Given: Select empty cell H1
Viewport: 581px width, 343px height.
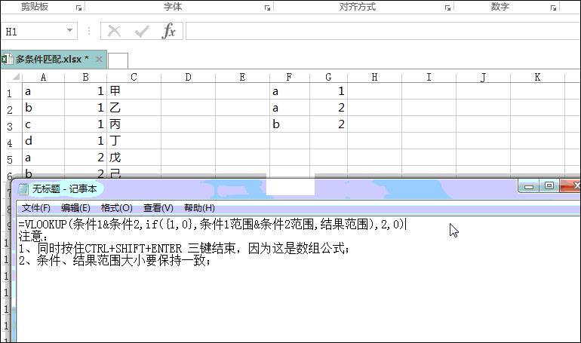Looking at the screenshot, I should click(374, 91).
